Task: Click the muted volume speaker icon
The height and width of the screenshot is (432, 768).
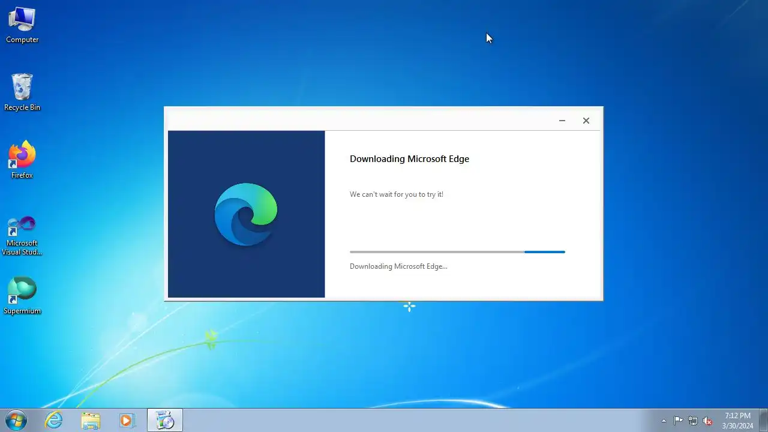Action: tap(708, 421)
